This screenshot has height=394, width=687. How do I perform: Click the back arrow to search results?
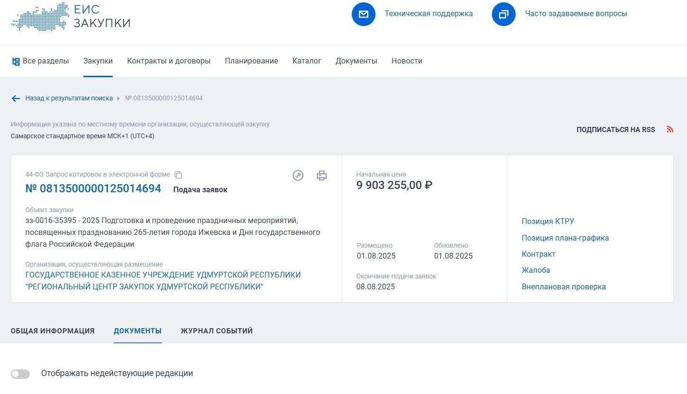[x=16, y=98]
